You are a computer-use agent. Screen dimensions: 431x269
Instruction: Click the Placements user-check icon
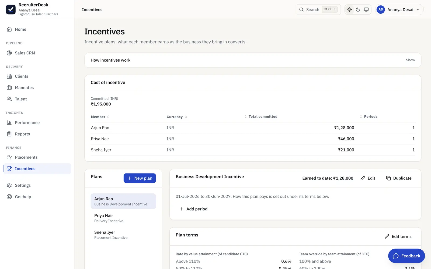pyautogui.click(x=9, y=157)
